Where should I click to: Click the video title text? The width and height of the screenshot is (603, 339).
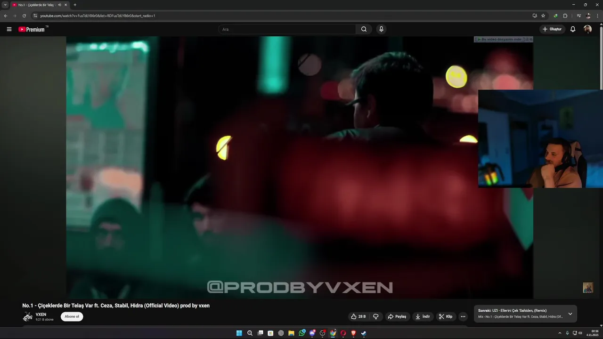[116, 306]
